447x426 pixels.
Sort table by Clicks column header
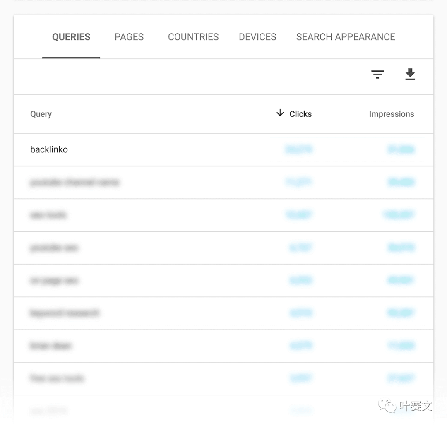300,114
